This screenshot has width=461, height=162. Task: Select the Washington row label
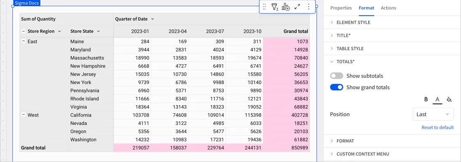click(83, 140)
